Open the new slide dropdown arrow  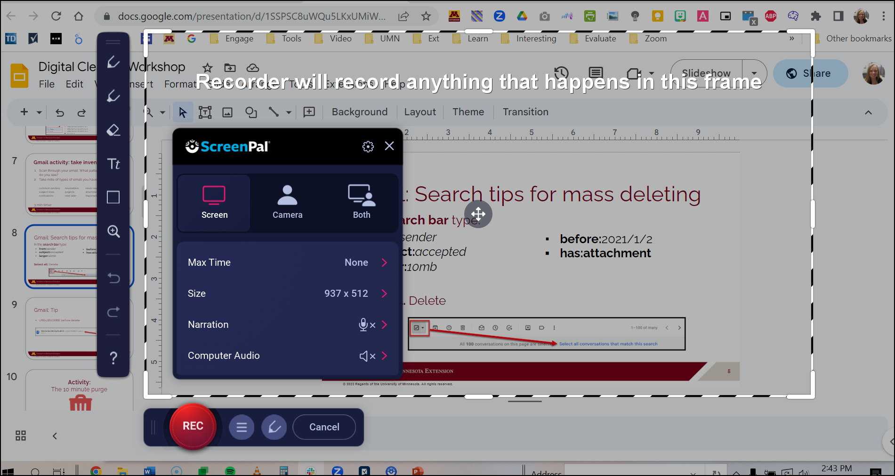click(39, 112)
